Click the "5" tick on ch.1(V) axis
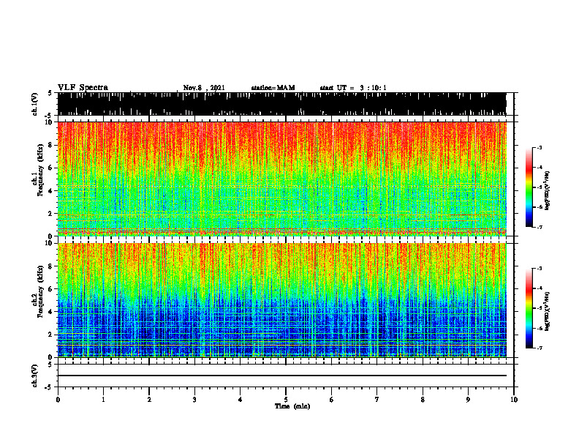The image size is (579, 448). [x=50, y=93]
